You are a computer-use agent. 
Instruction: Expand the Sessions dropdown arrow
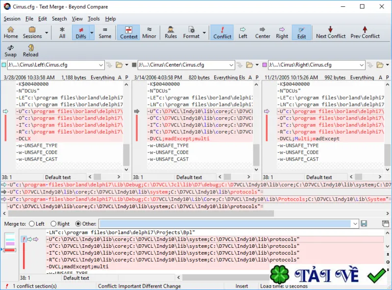pyautogui.click(x=47, y=32)
